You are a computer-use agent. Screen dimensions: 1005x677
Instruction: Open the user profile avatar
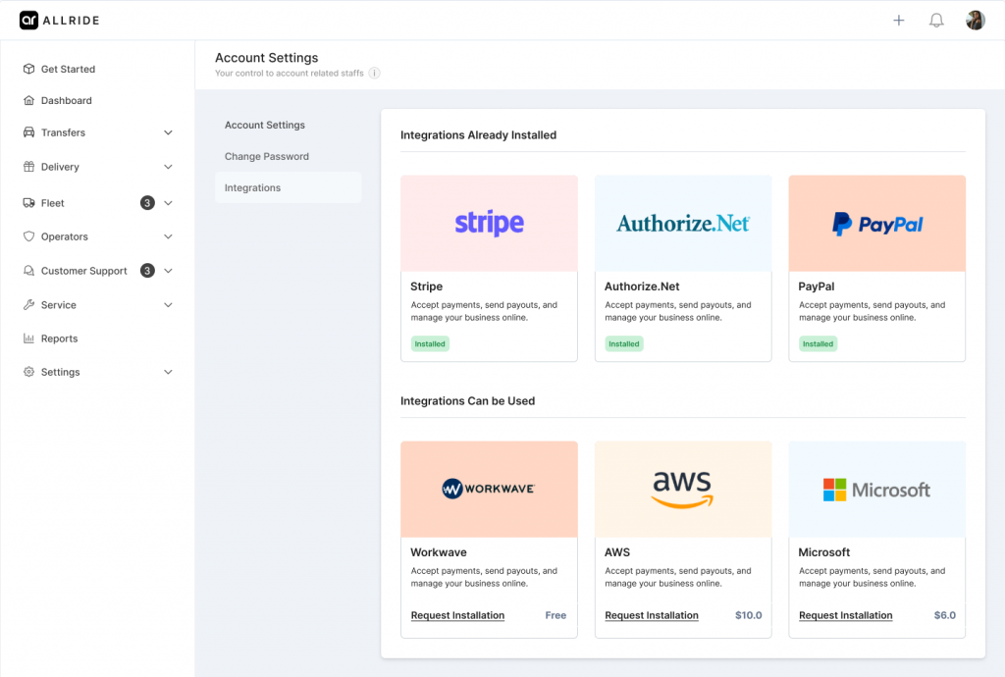975,21
